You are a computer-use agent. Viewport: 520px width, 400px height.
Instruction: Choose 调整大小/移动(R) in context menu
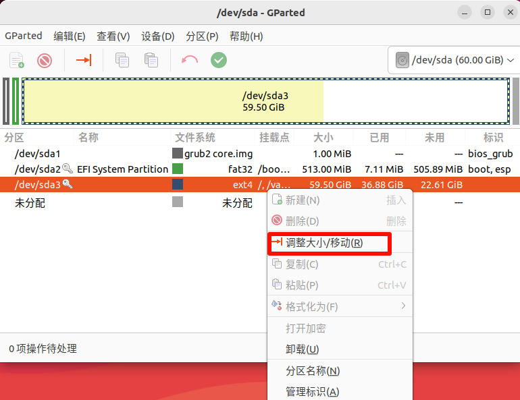pyautogui.click(x=340, y=243)
